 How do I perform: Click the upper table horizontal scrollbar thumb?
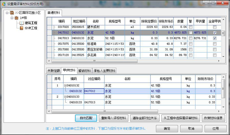point(95,61)
